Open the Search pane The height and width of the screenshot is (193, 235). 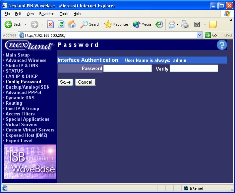click(x=90, y=24)
